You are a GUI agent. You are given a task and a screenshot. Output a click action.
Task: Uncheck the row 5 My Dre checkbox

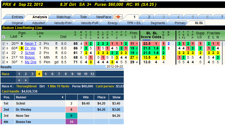[3, 62]
